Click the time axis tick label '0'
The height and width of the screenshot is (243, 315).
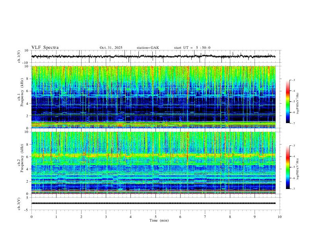[31, 217]
